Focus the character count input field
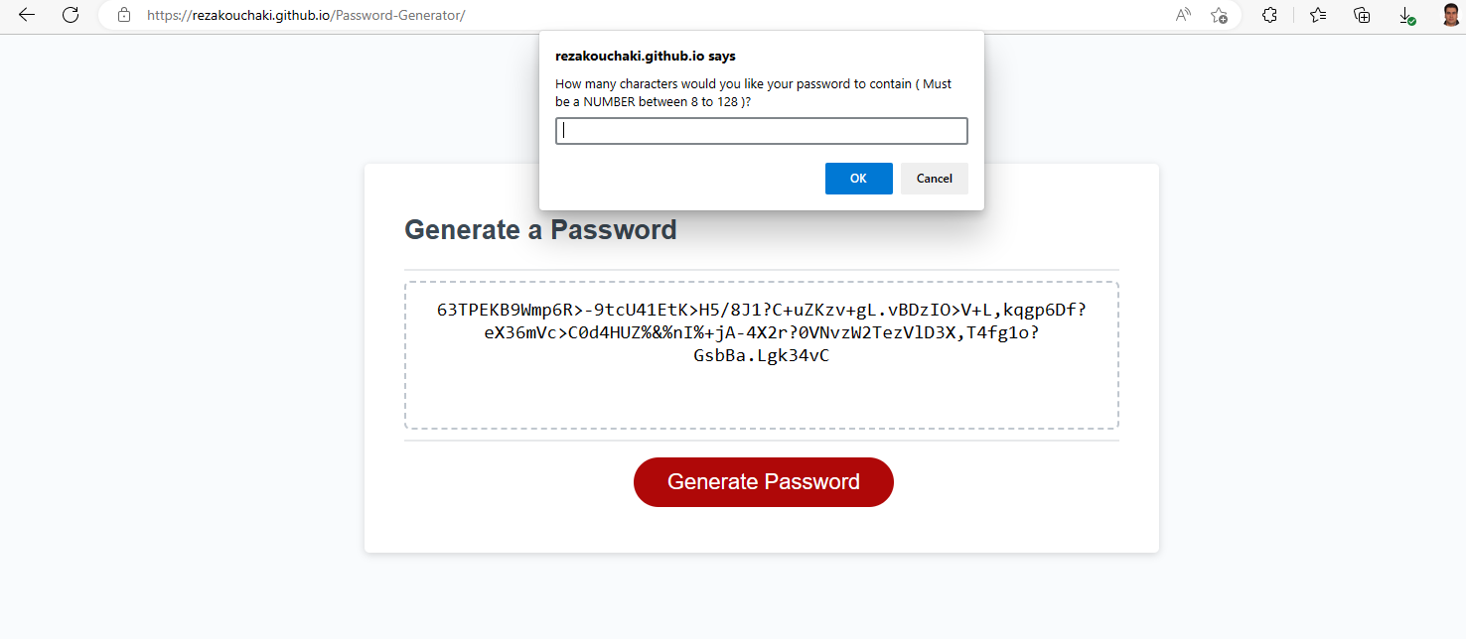Image resolution: width=1466 pixels, height=639 pixels. click(761, 130)
